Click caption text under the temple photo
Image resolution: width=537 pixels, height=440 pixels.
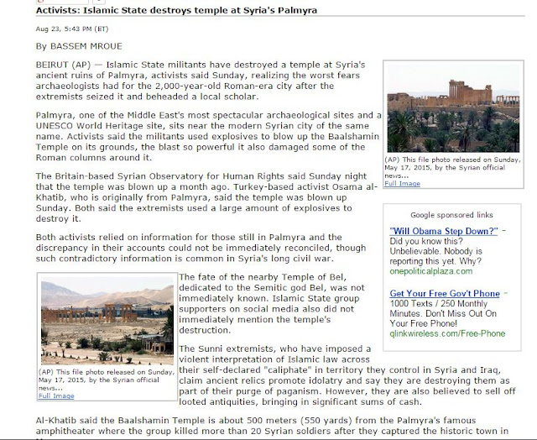click(x=452, y=168)
